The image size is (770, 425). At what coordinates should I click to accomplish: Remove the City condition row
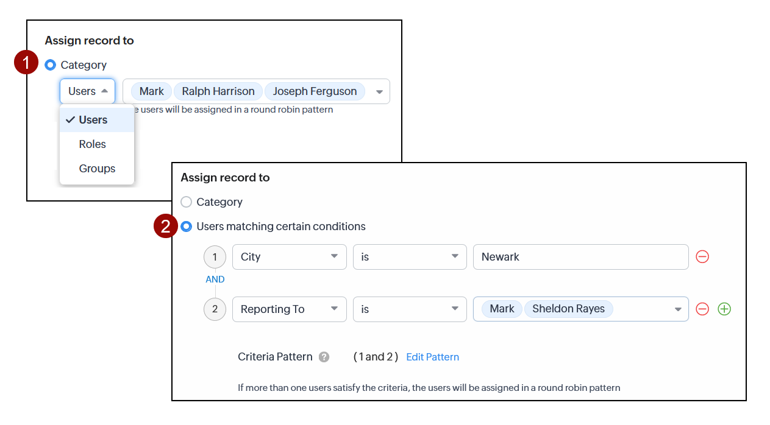pyautogui.click(x=702, y=257)
